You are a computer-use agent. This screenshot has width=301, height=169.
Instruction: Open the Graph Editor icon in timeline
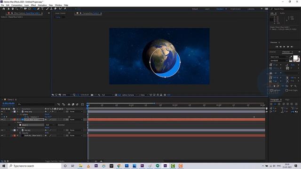83,104
